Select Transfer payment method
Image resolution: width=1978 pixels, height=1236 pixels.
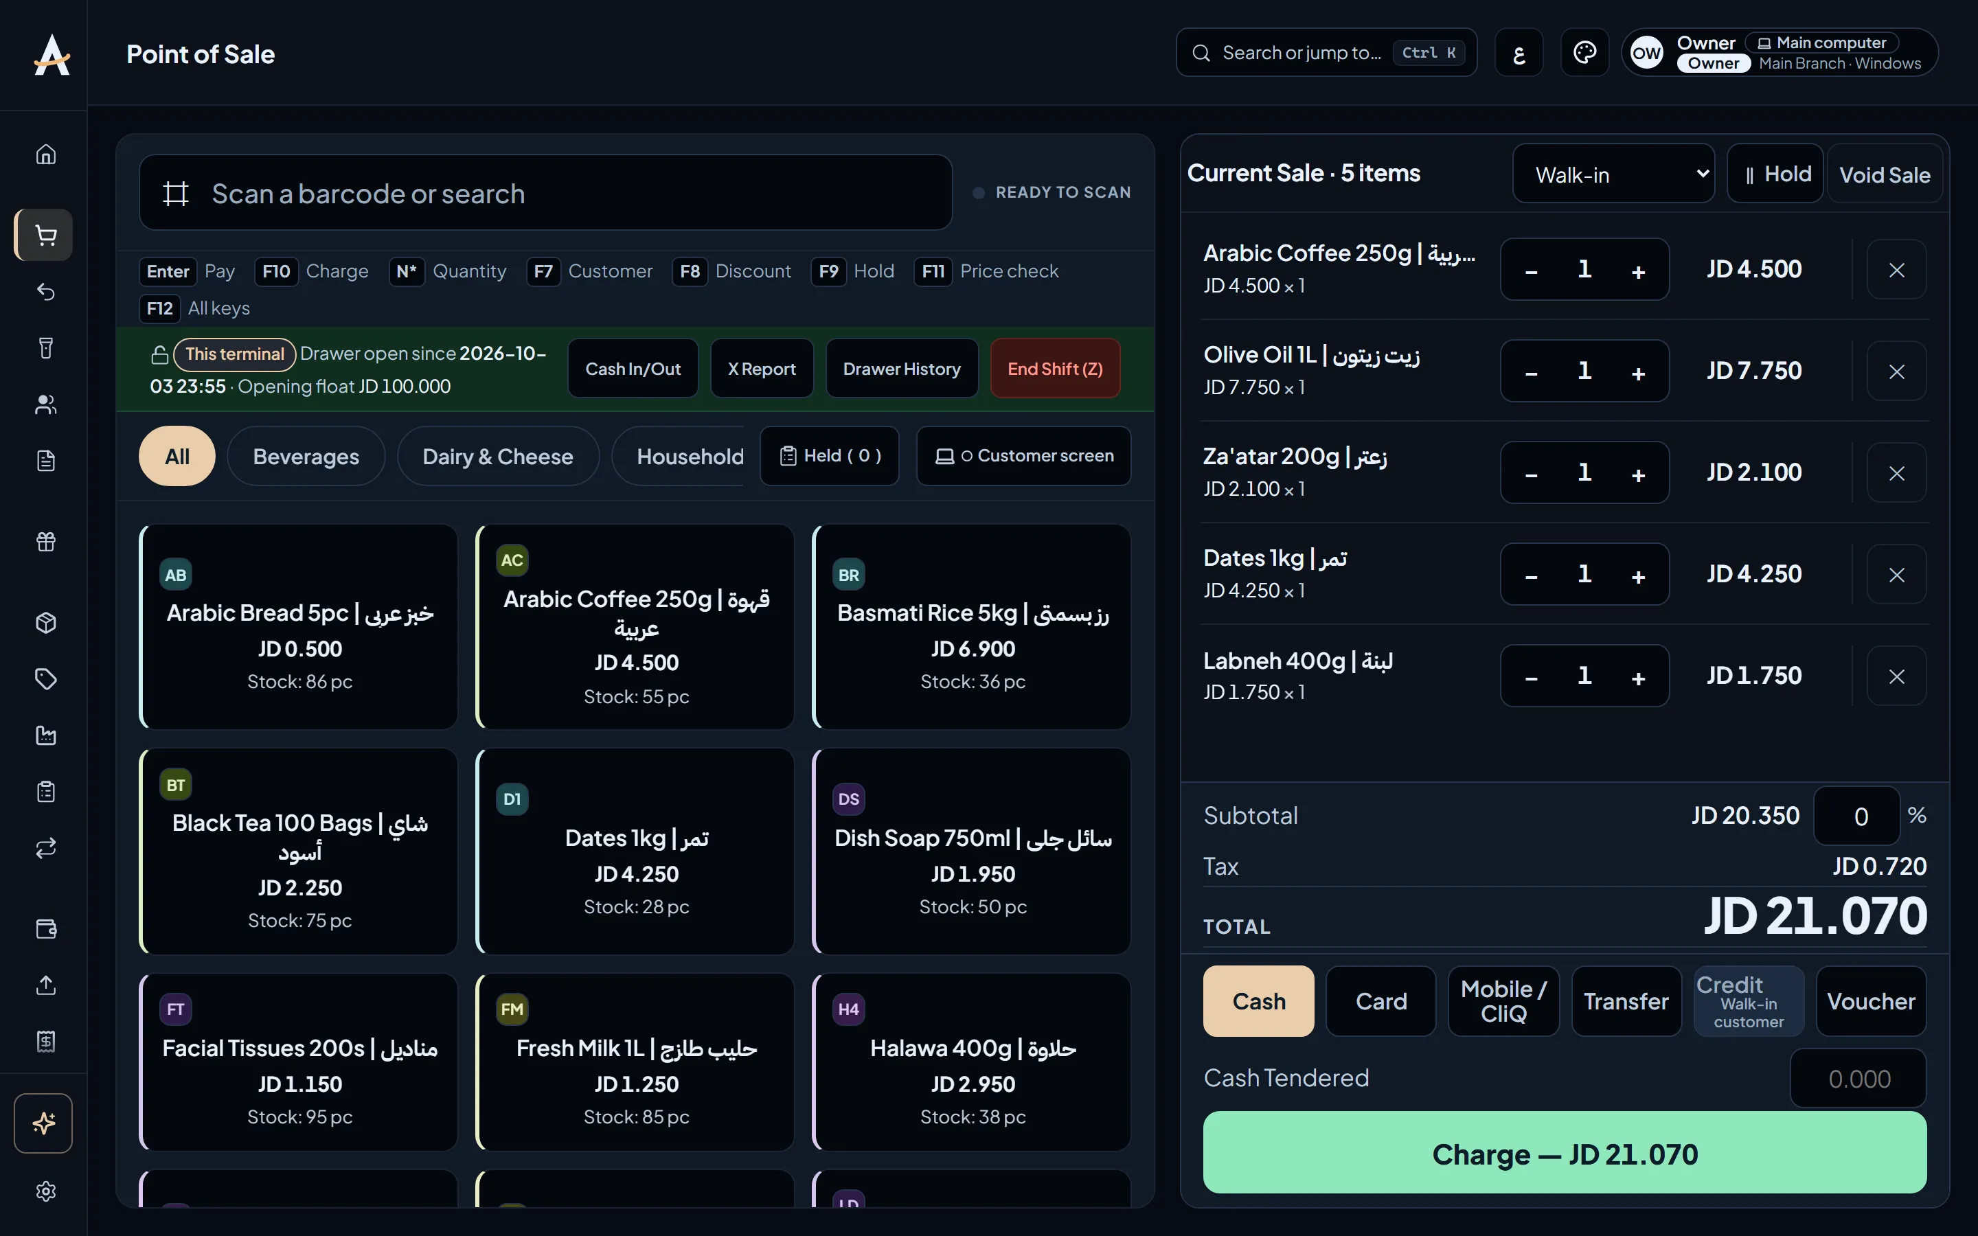click(1626, 1001)
